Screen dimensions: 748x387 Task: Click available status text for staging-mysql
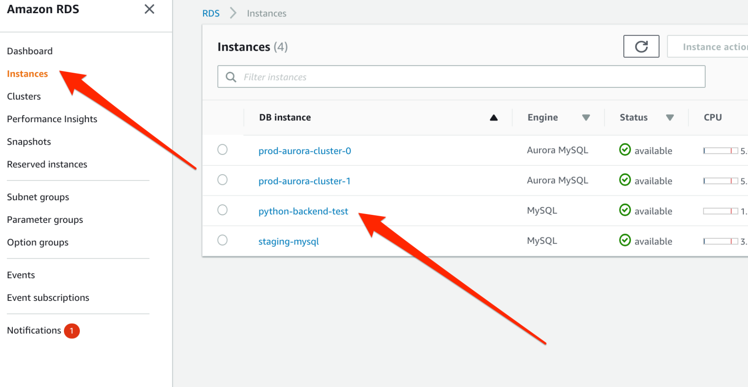click(653, 242)
